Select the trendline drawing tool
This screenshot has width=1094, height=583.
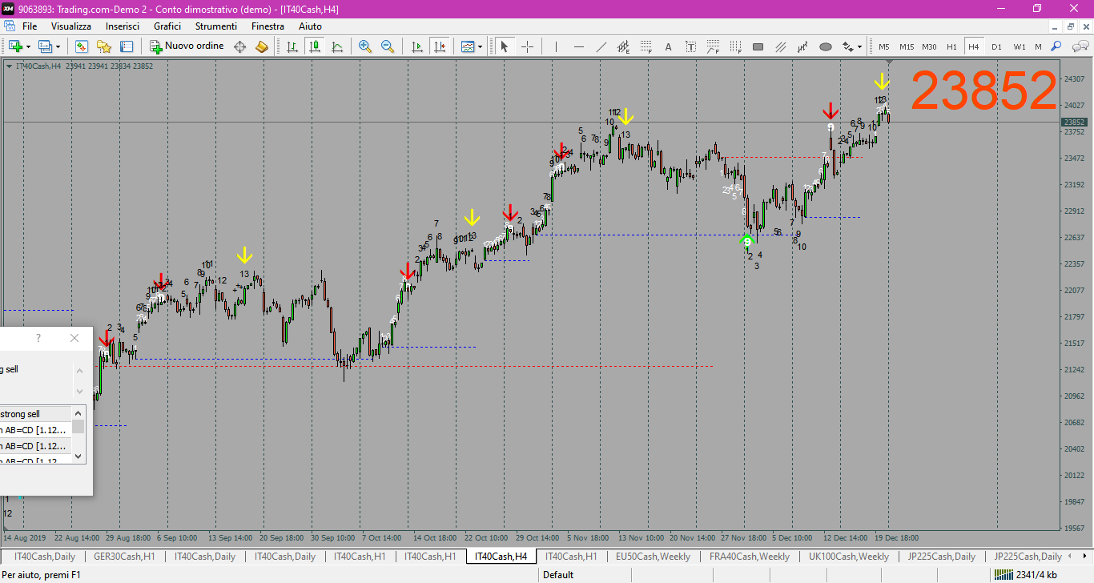601,46
